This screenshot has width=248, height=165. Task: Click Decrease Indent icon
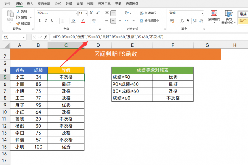tap(127, 21)
